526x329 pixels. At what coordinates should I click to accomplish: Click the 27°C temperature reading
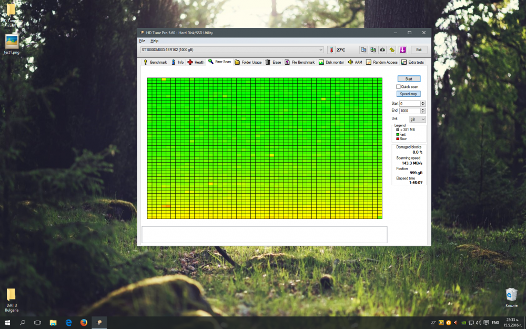pos(341,50)
